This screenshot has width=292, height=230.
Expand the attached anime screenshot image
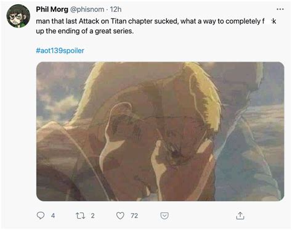click(160, 131)
